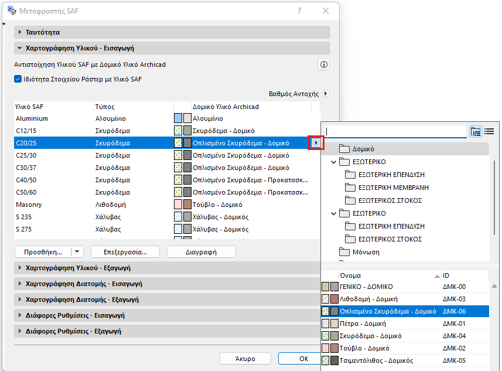Toggle Ιδιότητα Στοιχείου Ράστερ με Υλικό SAF checkbox
The width and height of the screenshot is (502, 371).
(x=18, y=79)
